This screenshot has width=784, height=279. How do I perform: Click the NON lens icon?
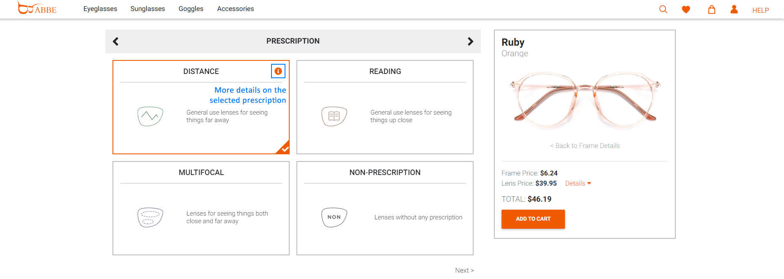click(x=334, y=217)
